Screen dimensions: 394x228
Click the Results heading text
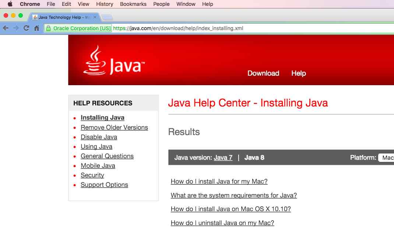point(184,132)
